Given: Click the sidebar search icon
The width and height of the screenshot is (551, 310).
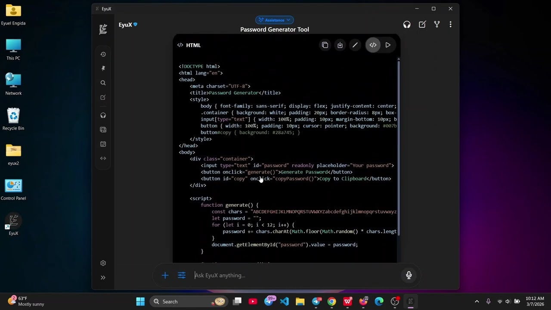Looking at the screenshot, I should point(103,83).
